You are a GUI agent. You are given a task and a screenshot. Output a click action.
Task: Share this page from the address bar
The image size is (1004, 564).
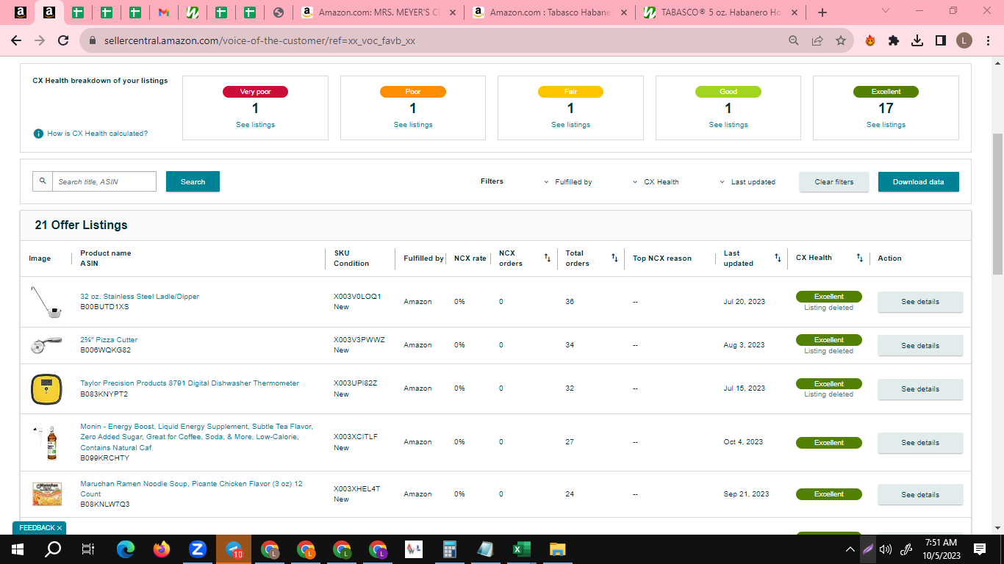(x=817, y=41)
